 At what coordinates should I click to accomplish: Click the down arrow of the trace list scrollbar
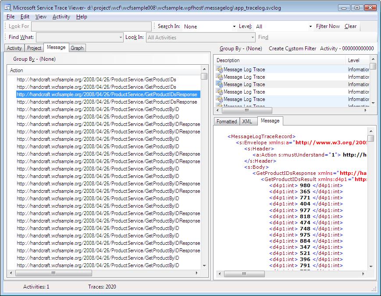tap(373, 103)
